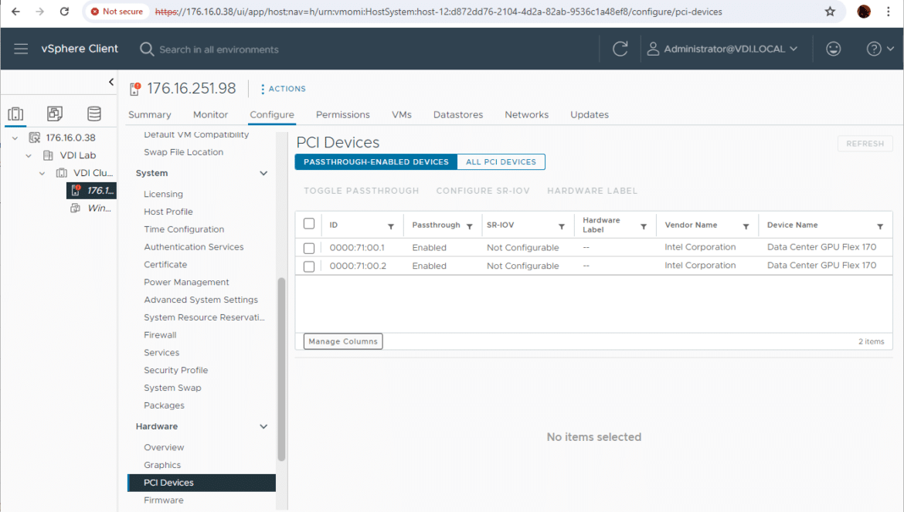Refresh vSphere Client with the circular arrow icon

(620, 49)
